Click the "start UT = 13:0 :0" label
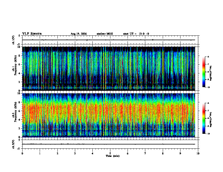Image resolution: width=223 pixels, height=172 pixels. coord(136,34)
